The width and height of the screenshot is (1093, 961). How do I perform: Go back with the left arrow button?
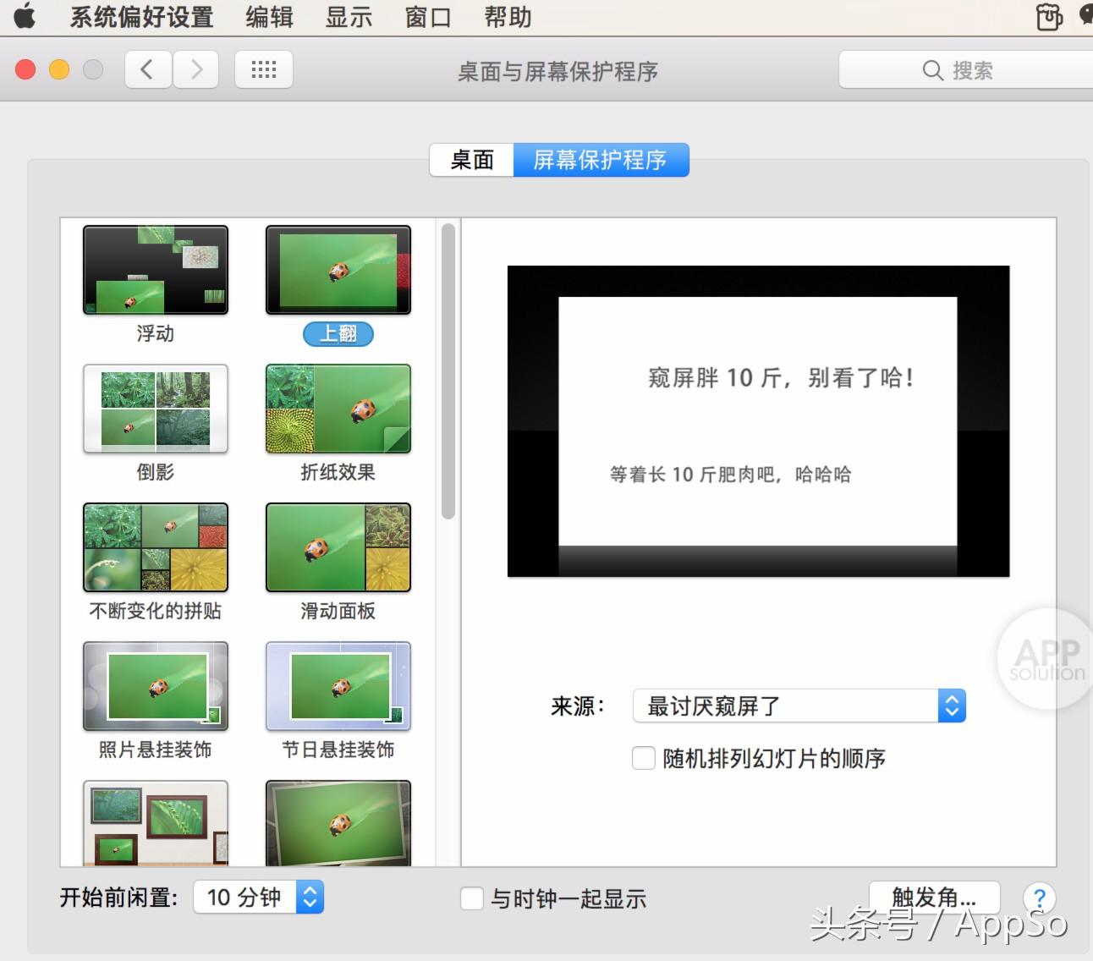tap(148, 69)
